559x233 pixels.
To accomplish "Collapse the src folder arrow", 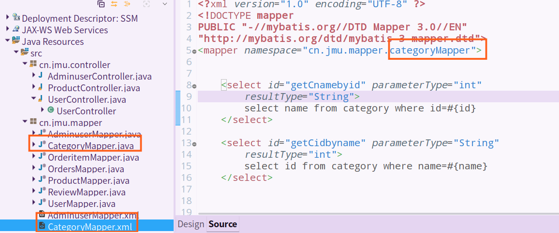I will tap(16, 53).
